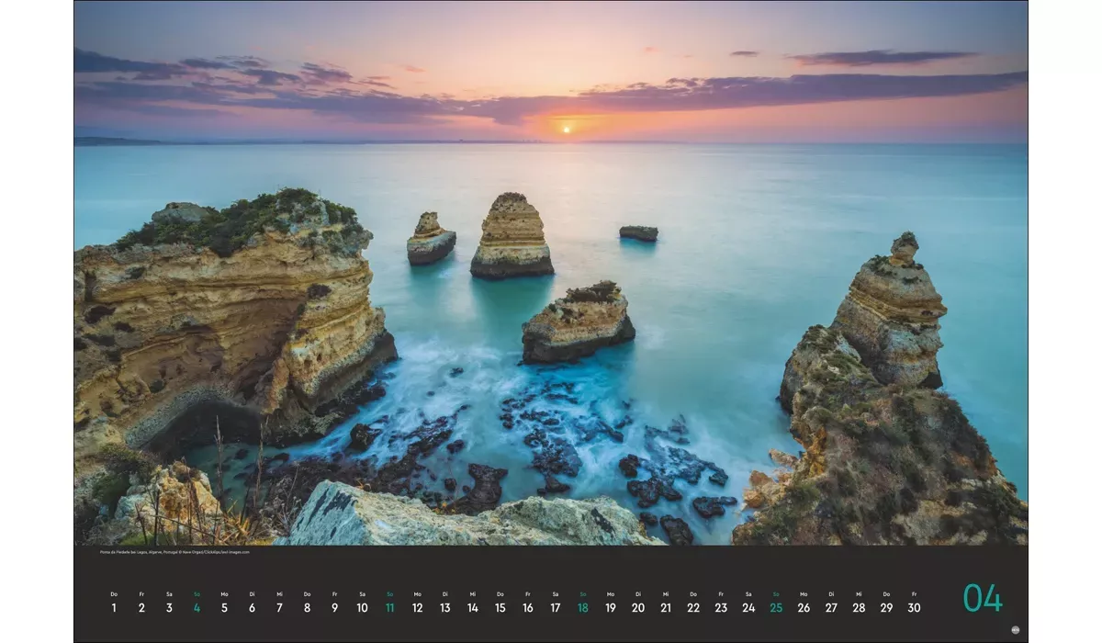Open the Algarve coastal sunset photo
The image size is (1102, 643).
click(551, 273)
